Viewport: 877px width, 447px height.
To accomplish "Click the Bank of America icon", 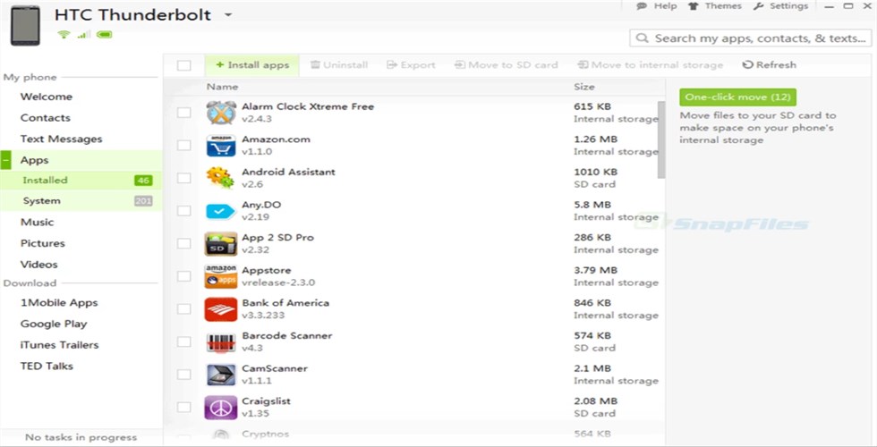I will click(221, 309).
